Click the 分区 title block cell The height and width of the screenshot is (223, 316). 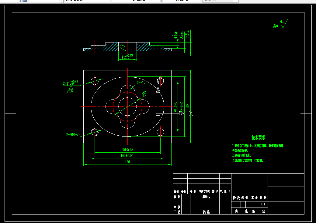pyautogui.click(x=193, y=192)
